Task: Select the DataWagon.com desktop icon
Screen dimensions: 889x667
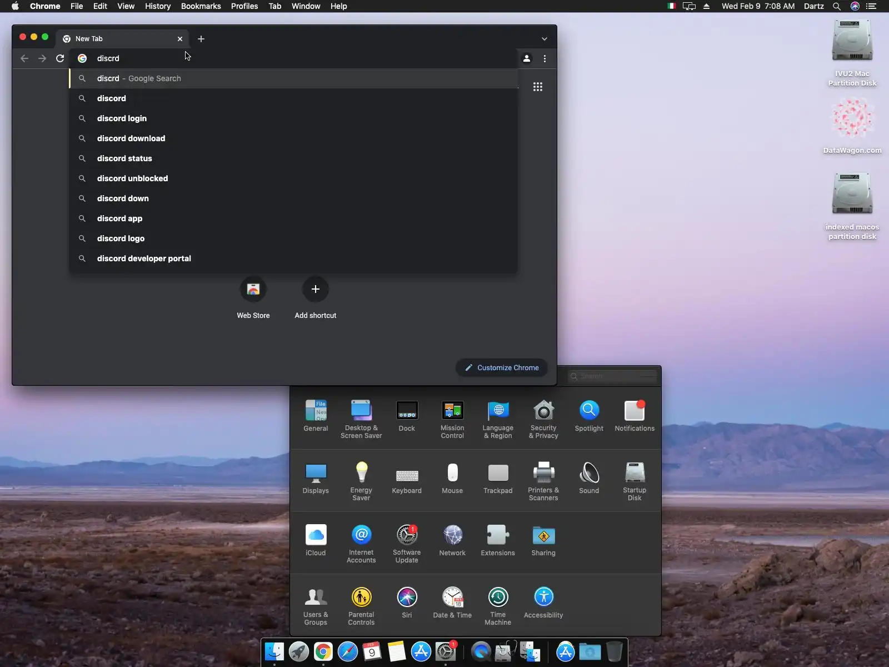Action: (852, 126)
